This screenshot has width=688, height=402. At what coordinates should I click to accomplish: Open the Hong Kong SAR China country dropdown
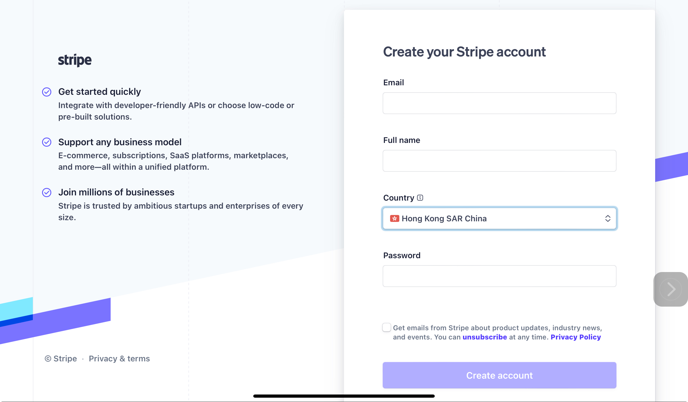pos(500,218)
